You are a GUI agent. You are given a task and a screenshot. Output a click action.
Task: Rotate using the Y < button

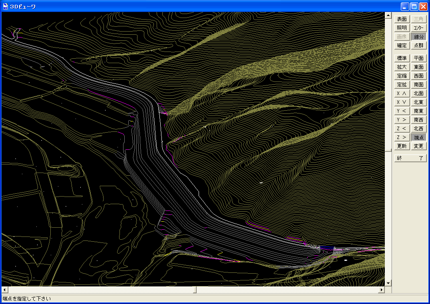402,111
